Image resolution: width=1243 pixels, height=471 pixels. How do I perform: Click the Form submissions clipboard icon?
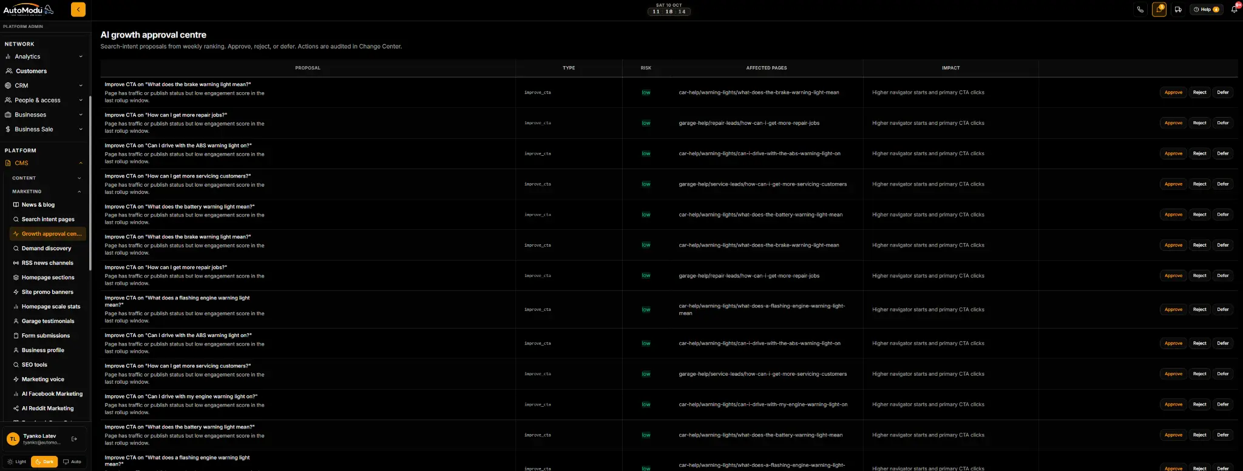click(16, 336)
